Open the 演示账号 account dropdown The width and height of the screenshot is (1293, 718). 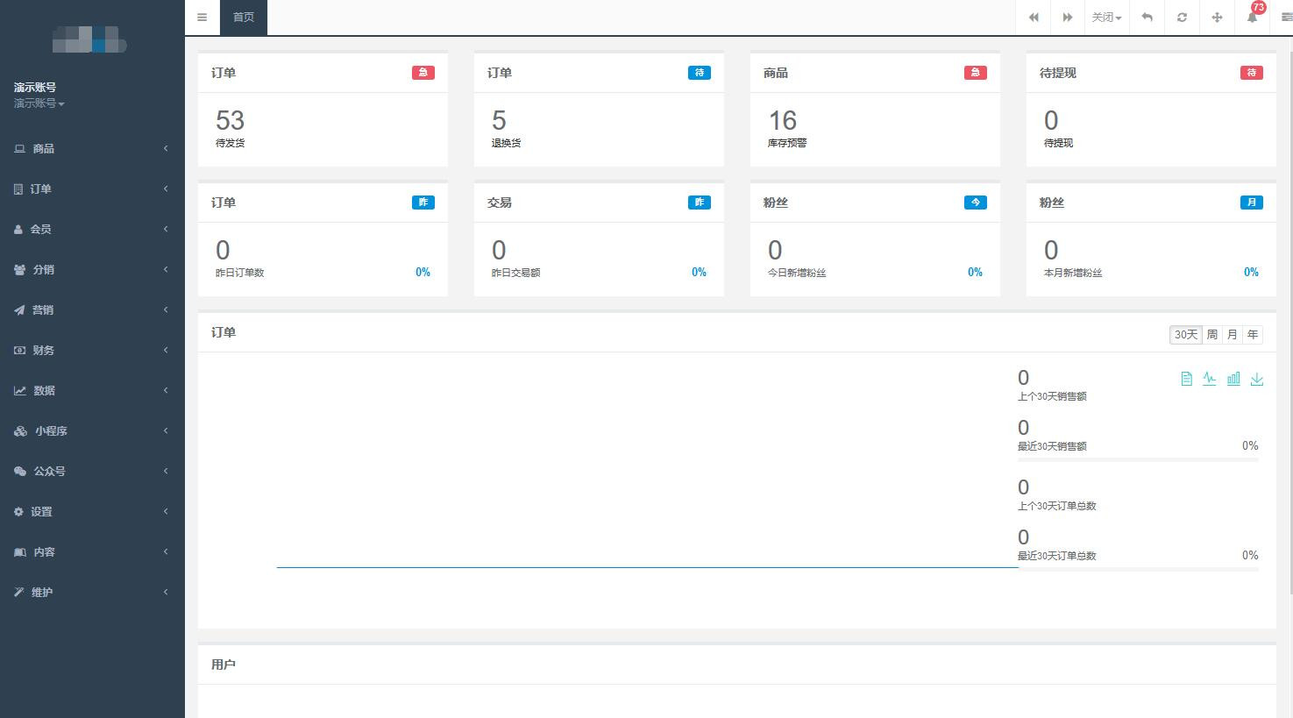pyautogui.click(x=39, y=103)
